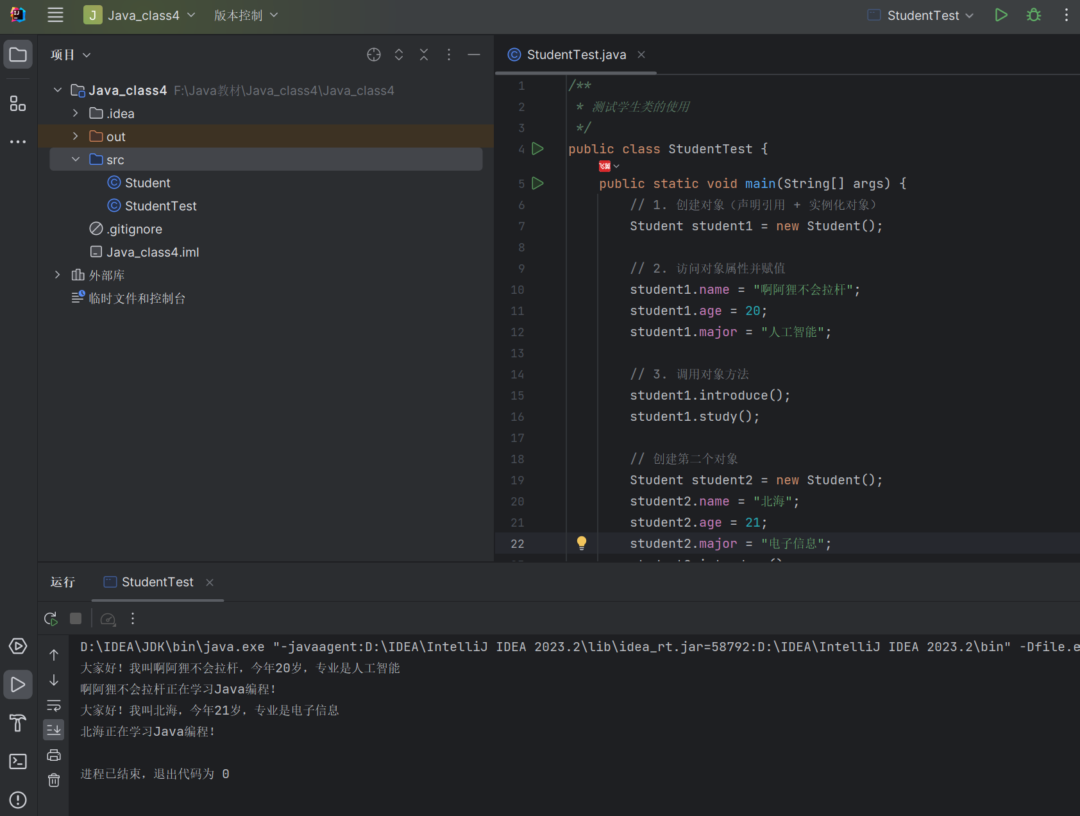Click the yellow lightbulb on line 22
Screen dimensions: 1080x816
point(582,543)
